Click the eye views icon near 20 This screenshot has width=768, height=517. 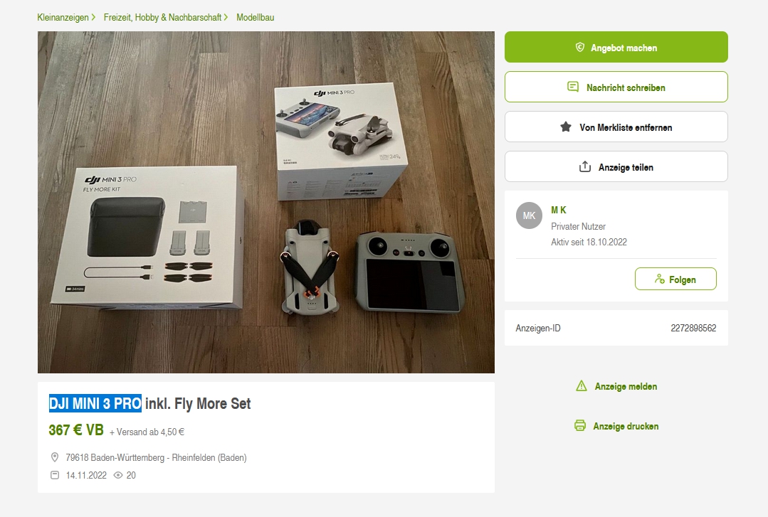(x=118, y=475)
